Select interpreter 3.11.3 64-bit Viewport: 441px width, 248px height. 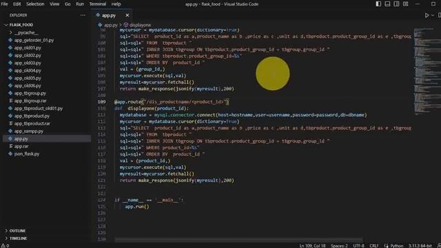point(420,245)
